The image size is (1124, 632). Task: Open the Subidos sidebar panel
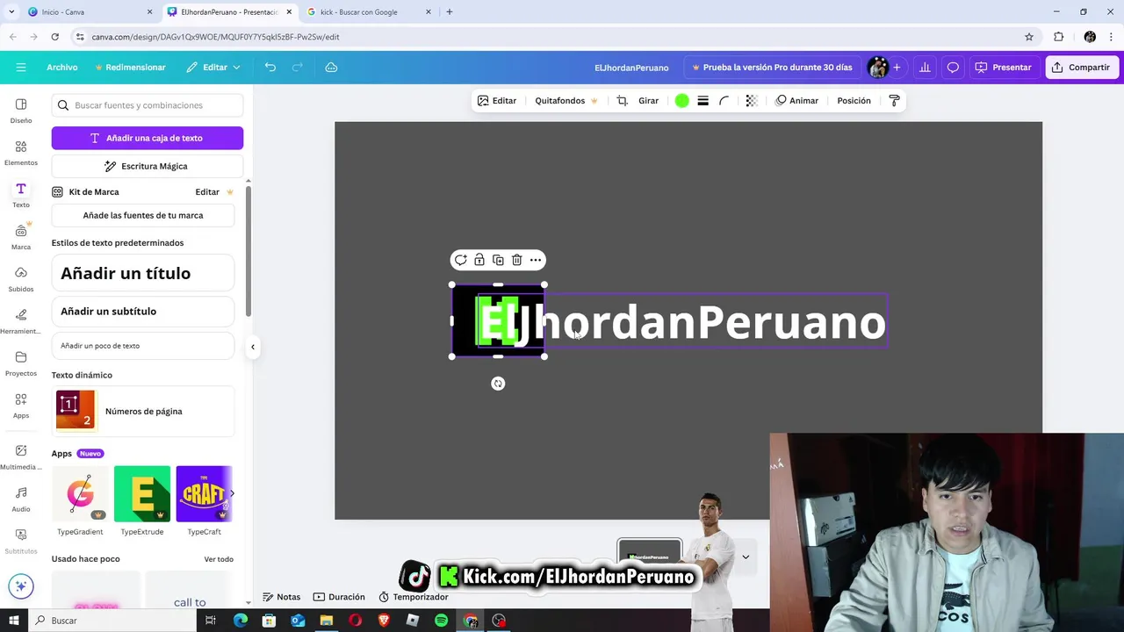pyautogui.click(x=21, y=279)
